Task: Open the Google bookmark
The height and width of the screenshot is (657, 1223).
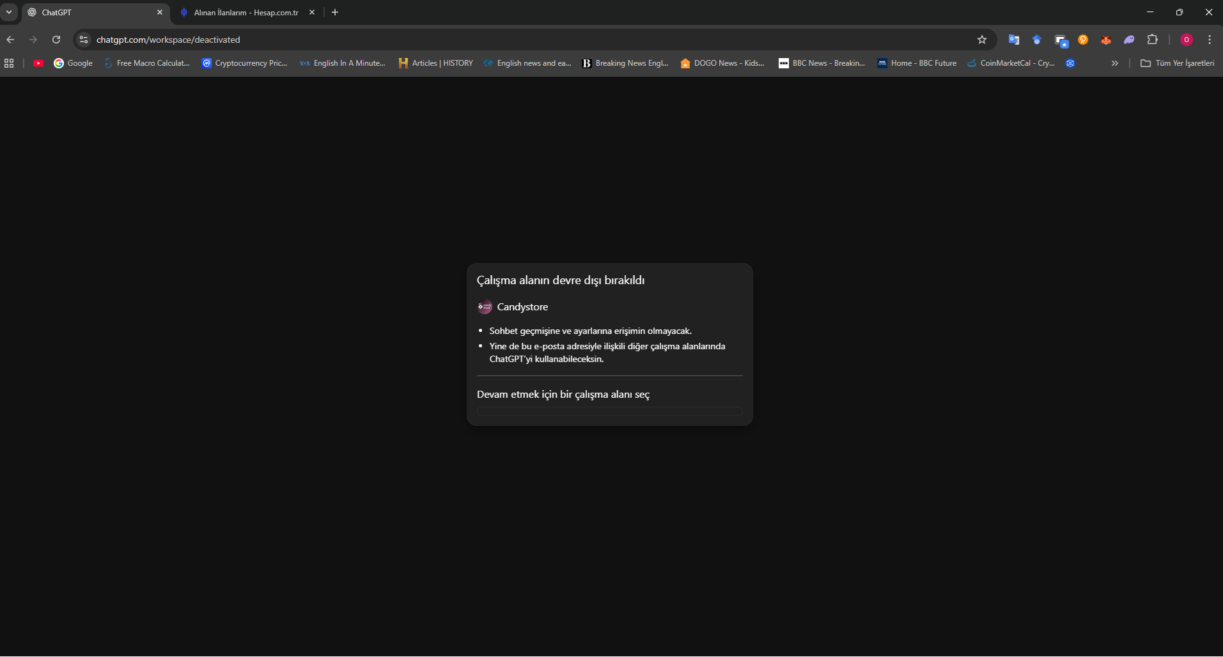Action: click(74, 63)
